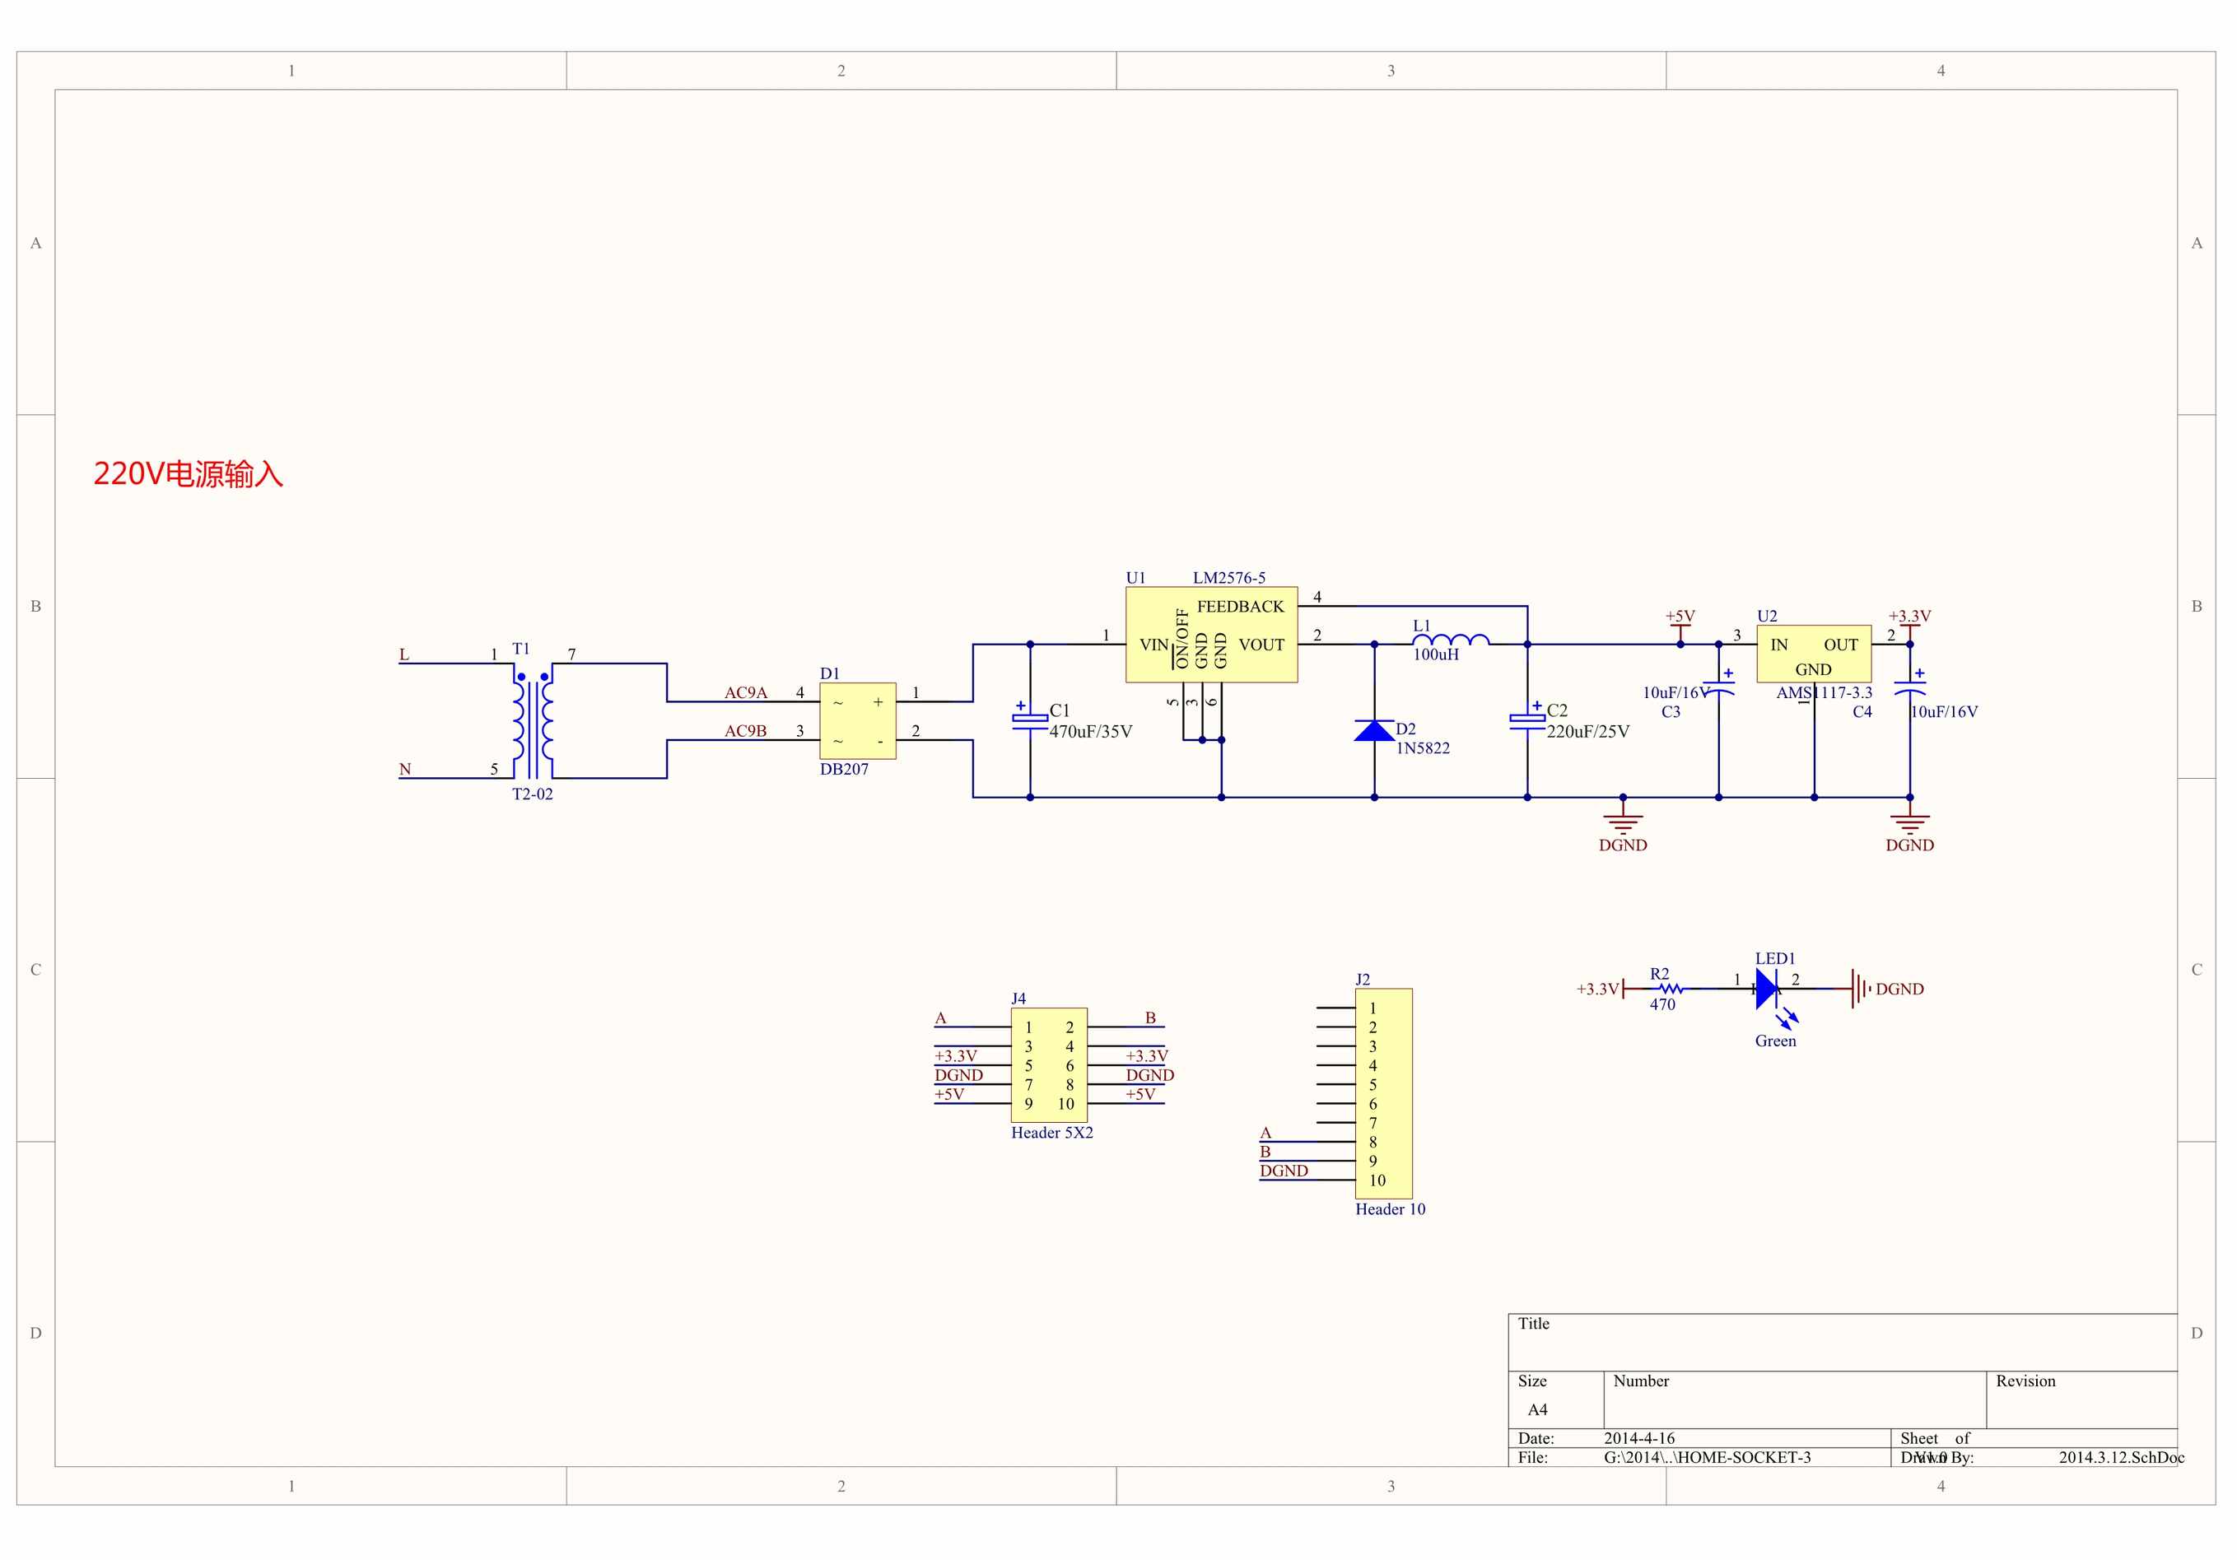Click net label B right of J4
The height and width of the screenshot is (1560, 2237).
click(1149, 1018)
